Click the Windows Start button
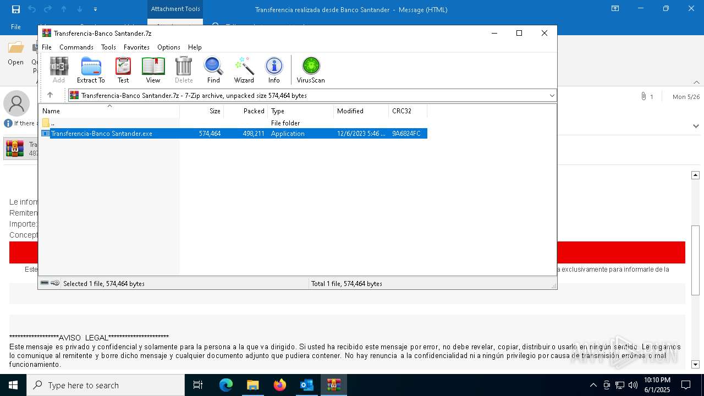This screenshot has width=704, height=396. [x=13, y=385]
